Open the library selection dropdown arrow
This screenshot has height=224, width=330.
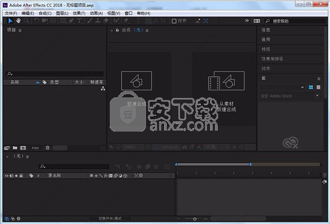pyautogui.click(x=303, y=87)
